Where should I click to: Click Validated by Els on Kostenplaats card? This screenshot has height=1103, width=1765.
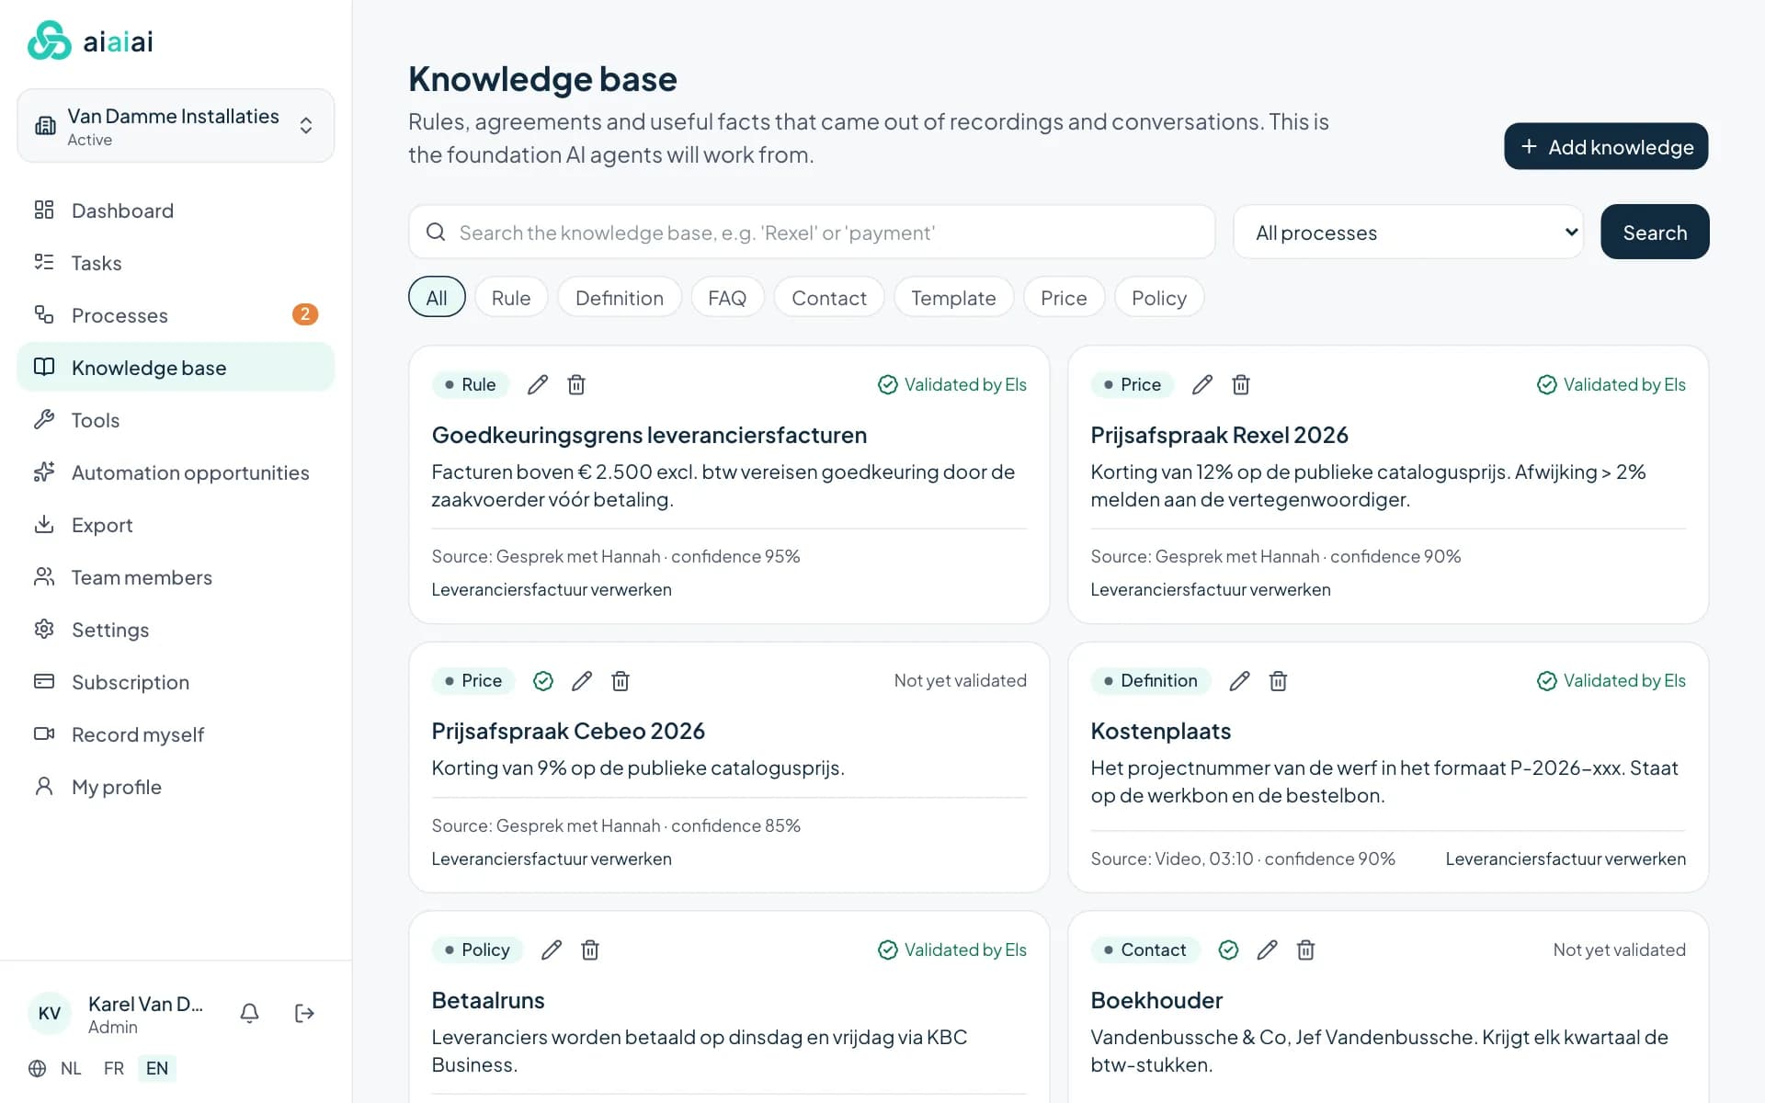pos(1611,680)
